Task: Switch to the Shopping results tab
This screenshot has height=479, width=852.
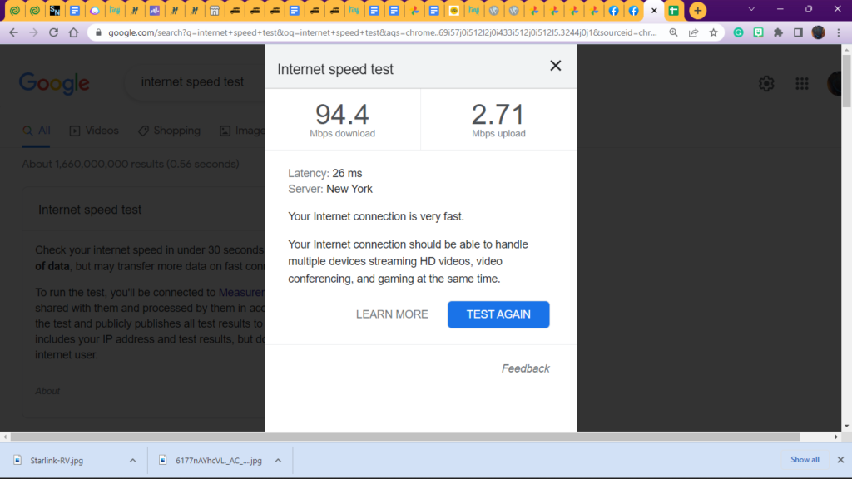Action: tap(169, 131)
